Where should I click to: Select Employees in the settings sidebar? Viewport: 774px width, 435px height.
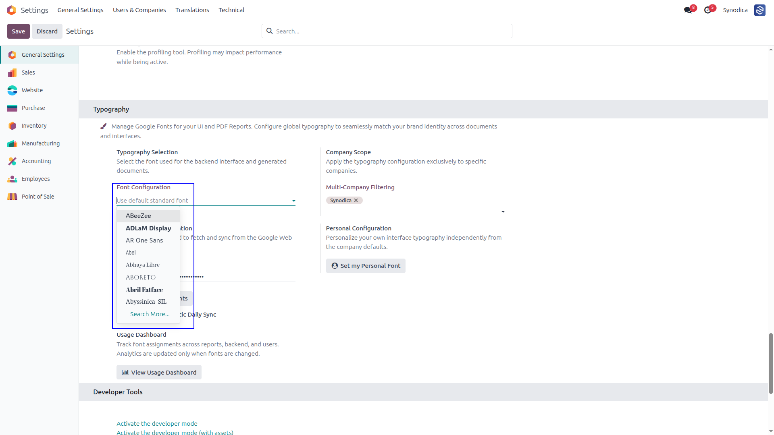[40, 179]
